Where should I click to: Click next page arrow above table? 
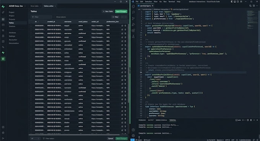(x=126, y=17)
